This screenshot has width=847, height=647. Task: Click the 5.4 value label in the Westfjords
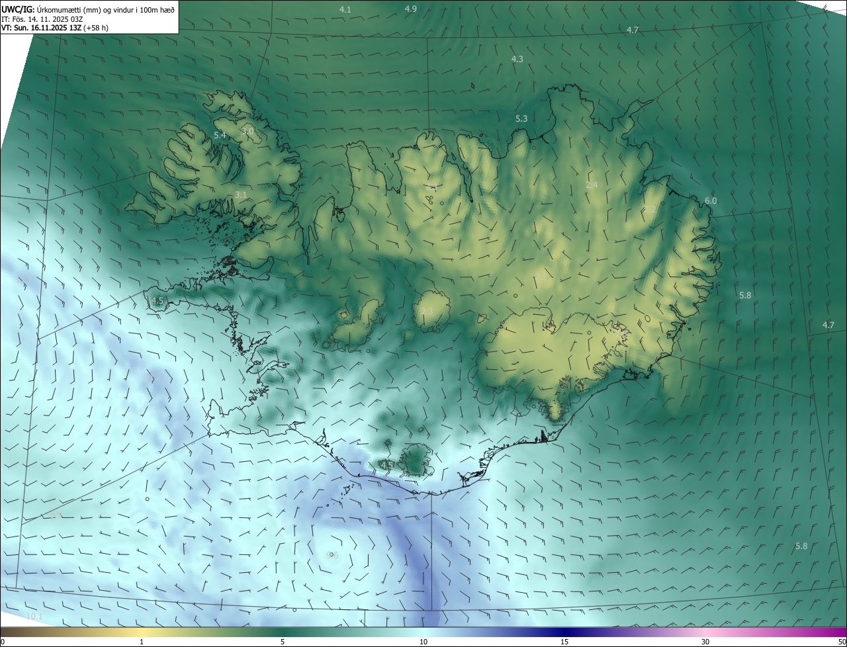(220, 135)
